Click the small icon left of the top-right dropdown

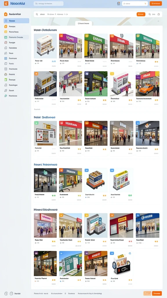[x=119, y=3]
